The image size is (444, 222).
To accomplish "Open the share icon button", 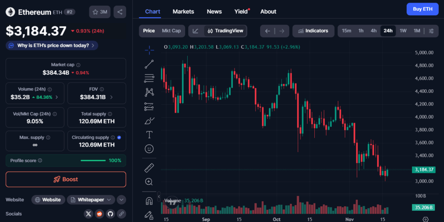I will click(120, 12).
